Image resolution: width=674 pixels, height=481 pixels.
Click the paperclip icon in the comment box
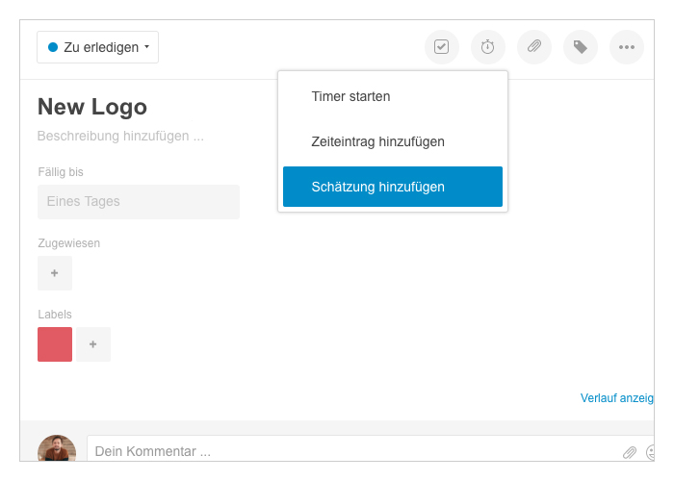pos(630,451)
